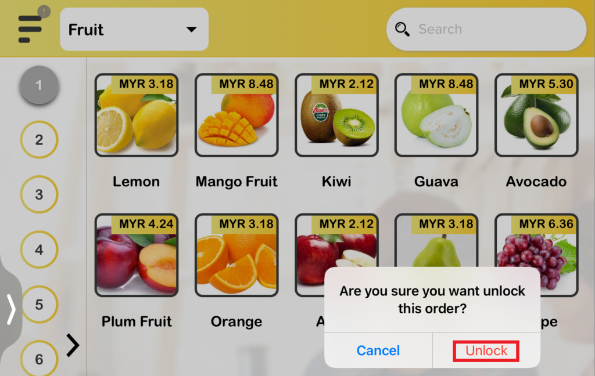
Task: Confirm with the Unlock button
Action: tap(486, 350)
